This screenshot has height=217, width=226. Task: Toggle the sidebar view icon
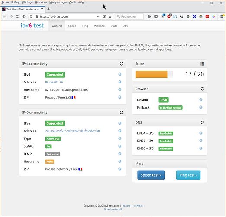[156, 16]
